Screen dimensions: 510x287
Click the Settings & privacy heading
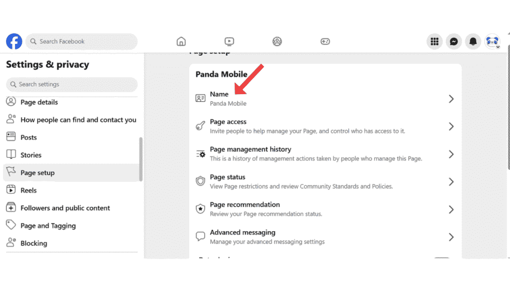coord(47,64)
